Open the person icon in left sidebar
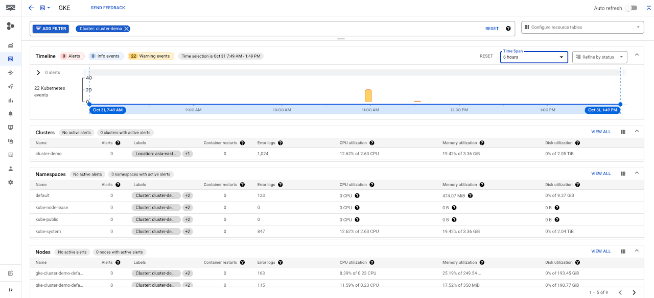This screenshot has height=298, width=654. 11,168
